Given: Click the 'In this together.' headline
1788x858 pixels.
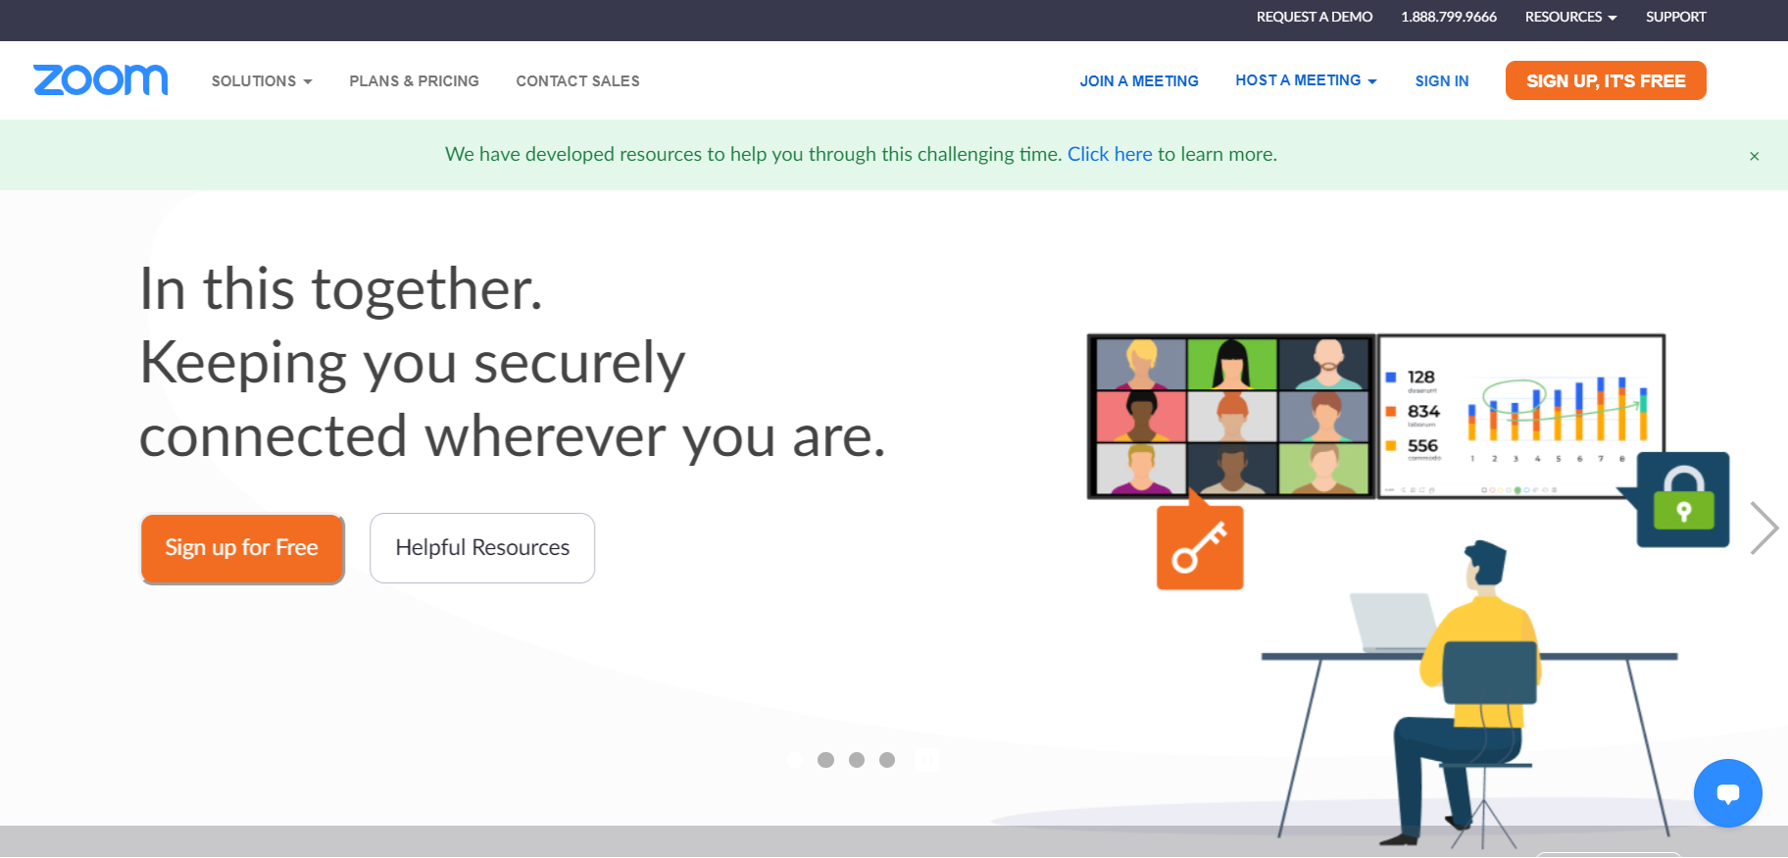Looking at the screenshot, I should click(x=341, y=289).
